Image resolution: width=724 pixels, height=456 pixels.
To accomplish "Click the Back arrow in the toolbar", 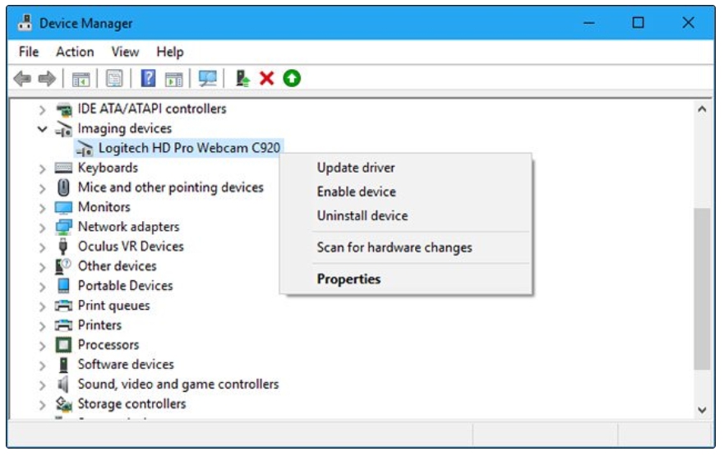I will tap(24, 79).
